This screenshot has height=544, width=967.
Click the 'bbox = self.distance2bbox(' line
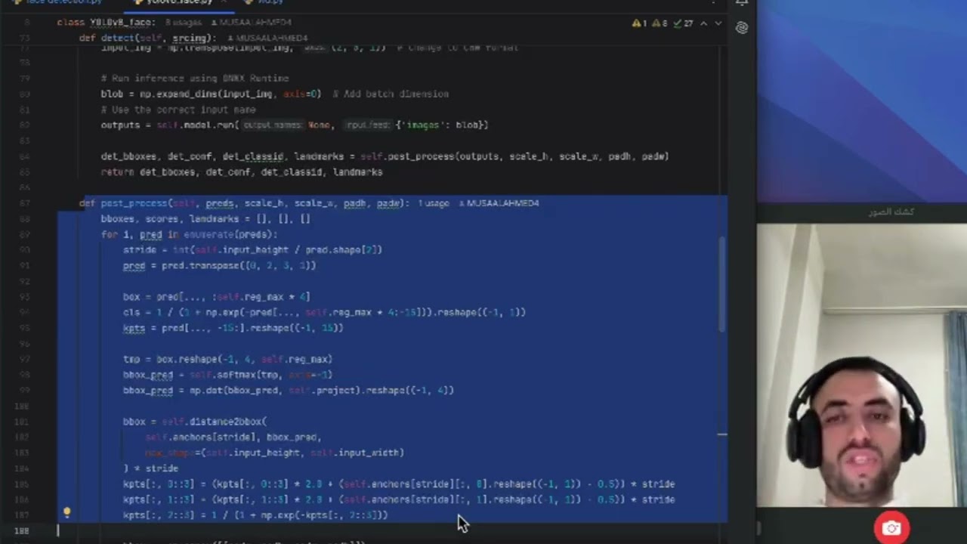[x=195, y=422]
